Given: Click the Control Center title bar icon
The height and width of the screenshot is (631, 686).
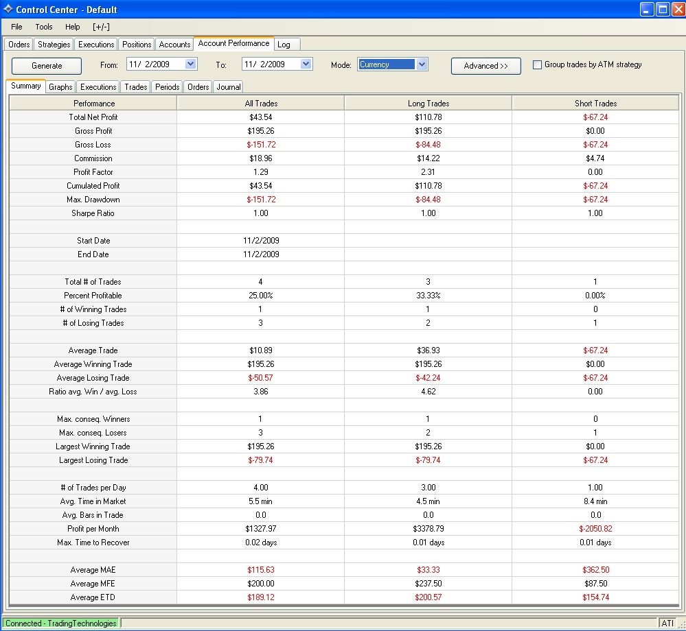Looking at the screenshot, I should pos(8,9).
